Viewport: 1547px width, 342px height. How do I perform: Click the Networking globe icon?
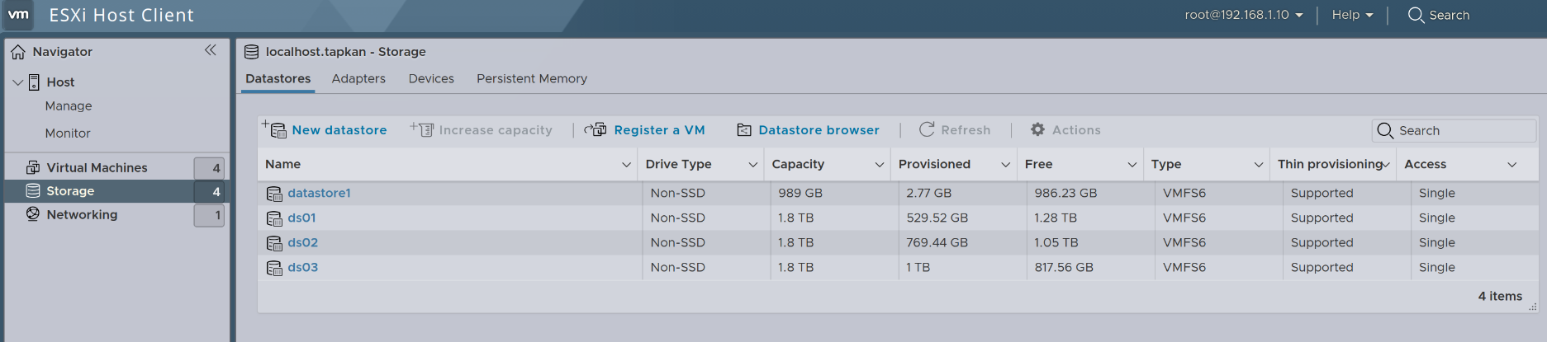click(x=33, y=214)
